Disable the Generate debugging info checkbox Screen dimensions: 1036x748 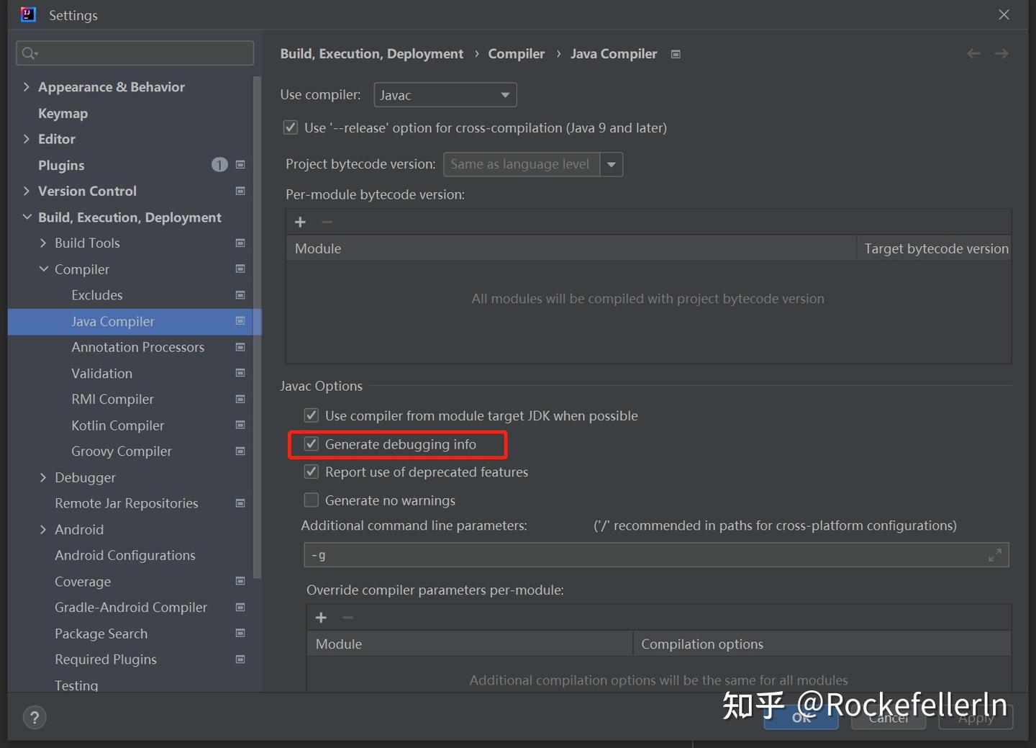311,443
